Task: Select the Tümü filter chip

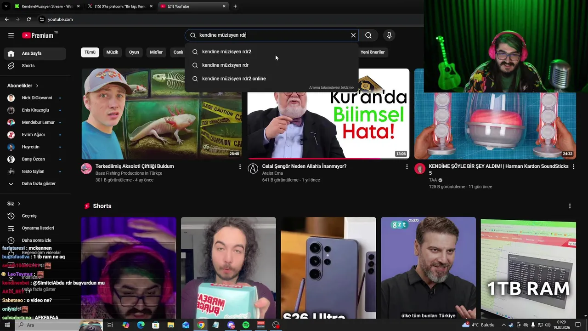Action: point(90,52)
